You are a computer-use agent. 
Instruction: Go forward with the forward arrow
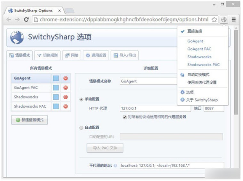[x=18, y=19]
